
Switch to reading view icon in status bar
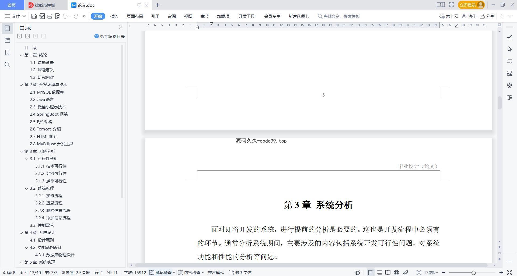pyautogui.click(x=388, y=273)
